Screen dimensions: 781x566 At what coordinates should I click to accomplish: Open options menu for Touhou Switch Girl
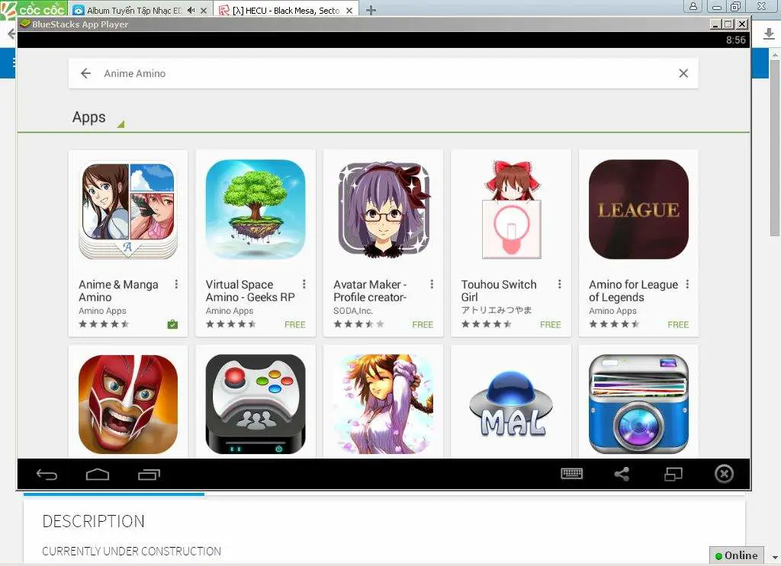[559, 284]
